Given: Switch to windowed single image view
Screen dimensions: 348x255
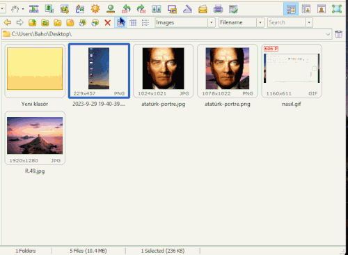Looking at the screenshot, I should tap(322, 9).
